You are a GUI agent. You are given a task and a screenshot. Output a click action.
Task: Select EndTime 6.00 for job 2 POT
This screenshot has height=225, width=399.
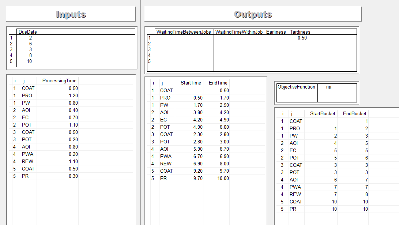(x=225, y=127)
